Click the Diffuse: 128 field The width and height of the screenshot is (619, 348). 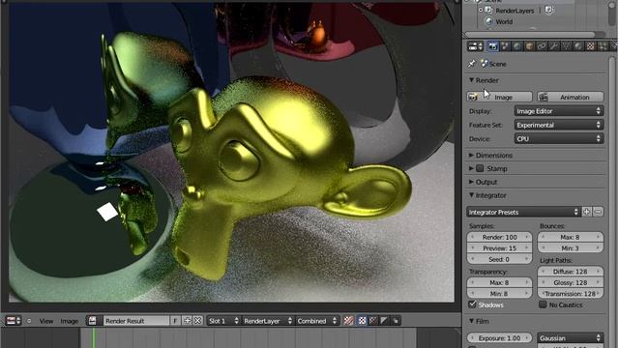click(x=570, y=272)
